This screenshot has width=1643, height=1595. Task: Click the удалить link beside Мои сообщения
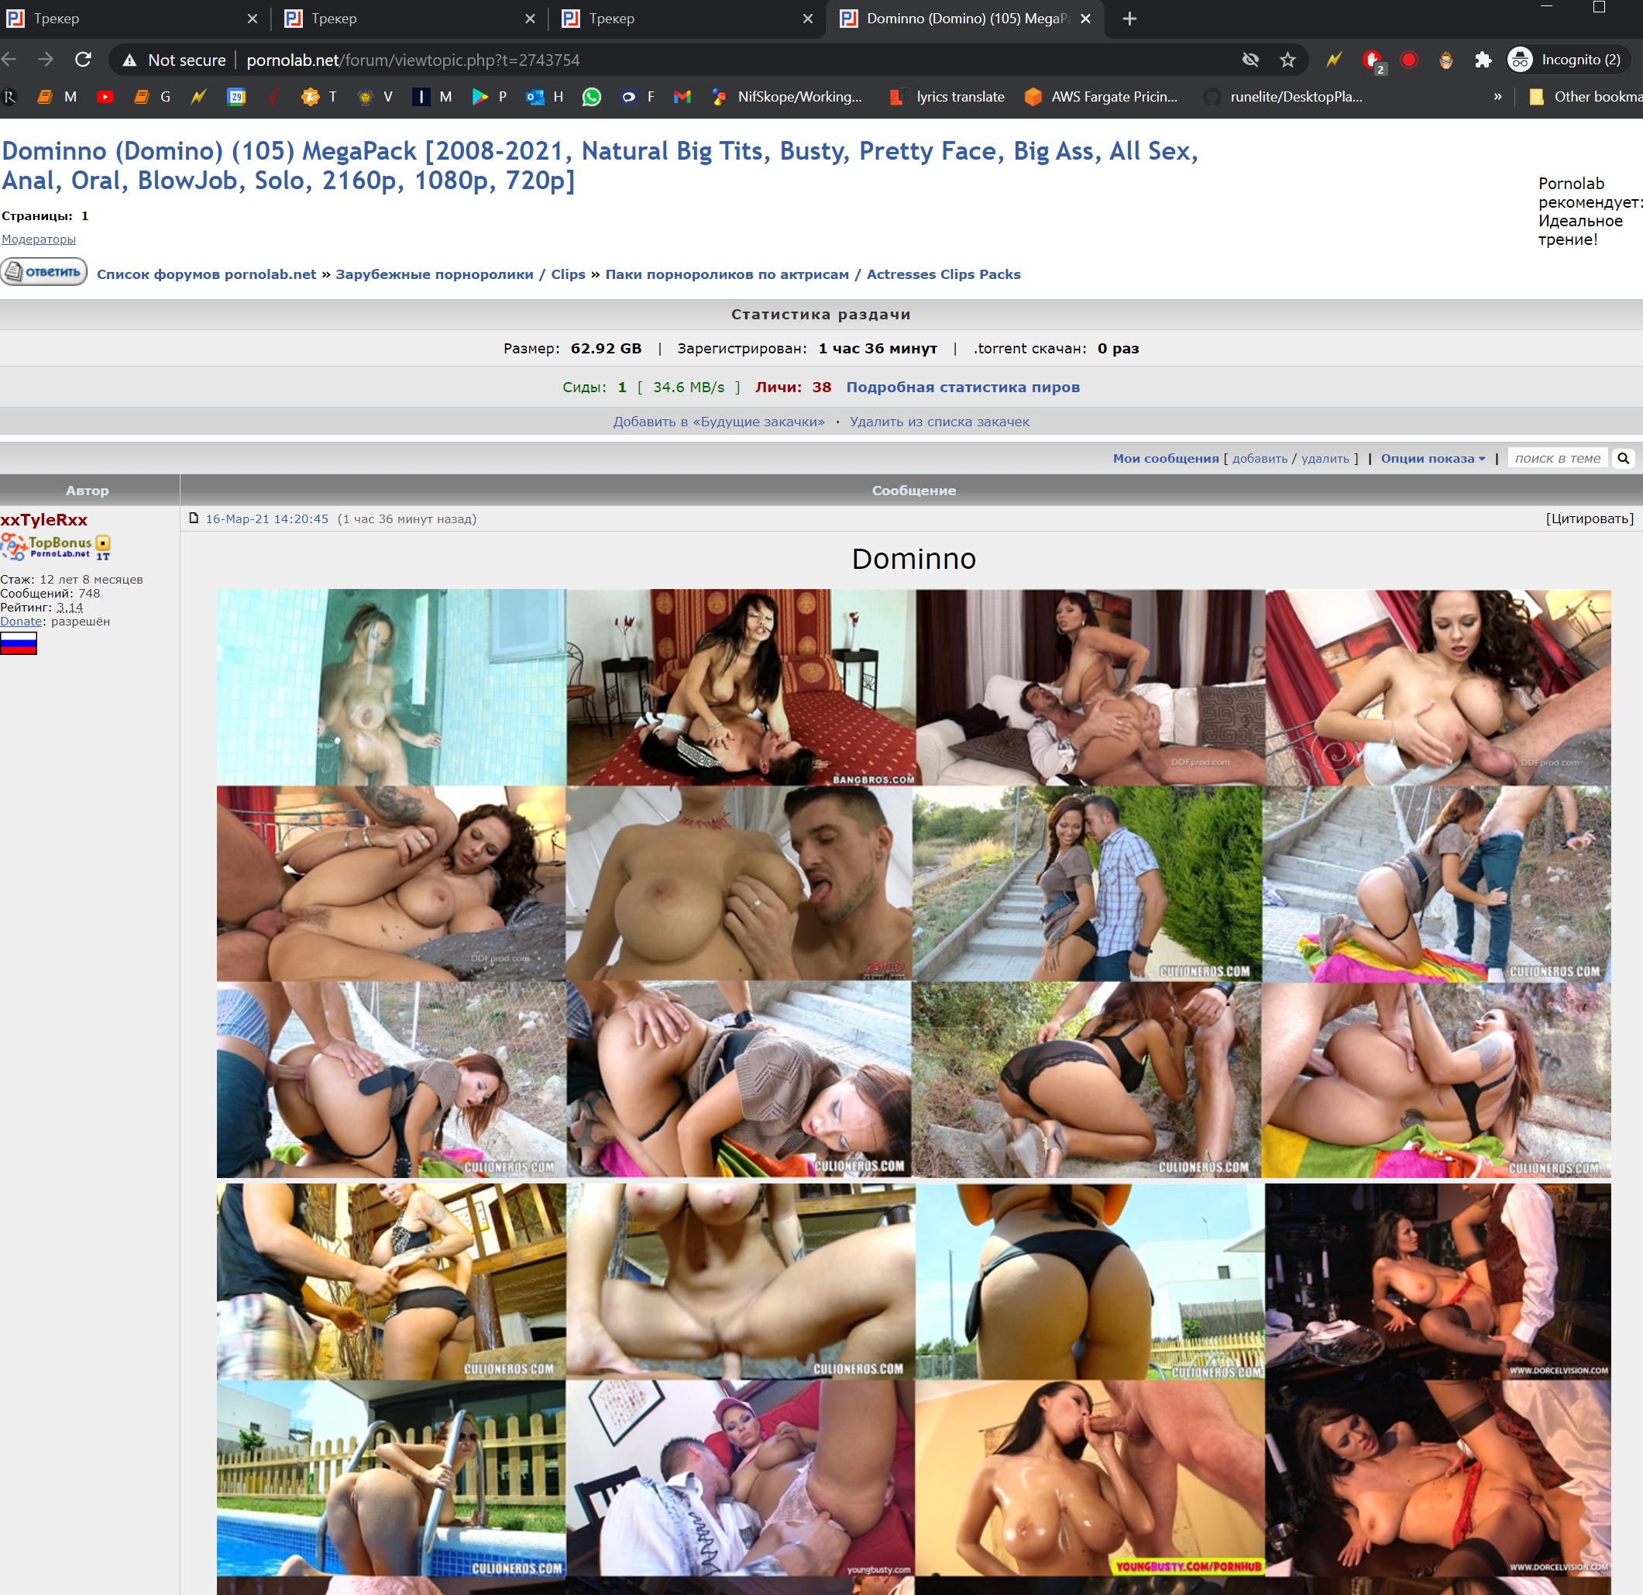click(1325, 459)
